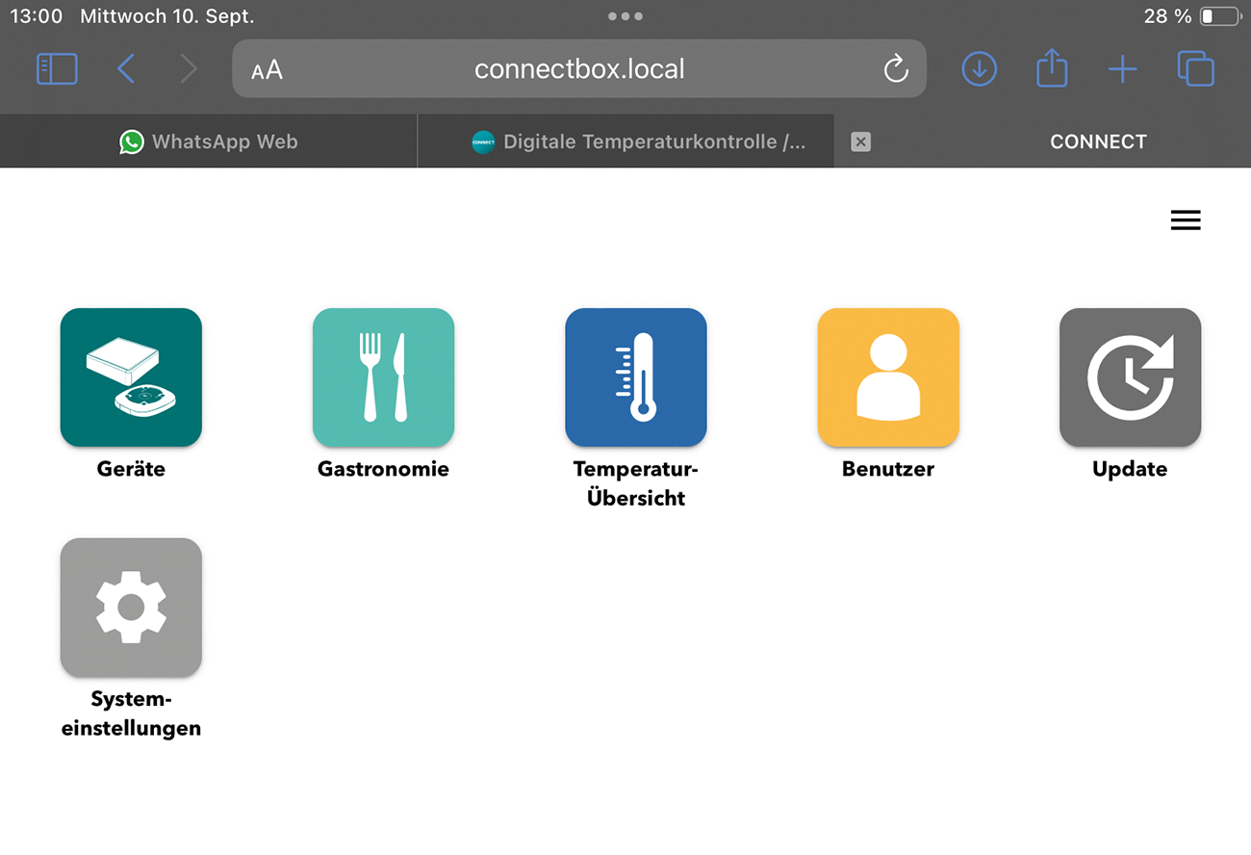Tap the Share icon in the toolbar
This screenshot has height=855, width=1251.
click(1051, 69)
